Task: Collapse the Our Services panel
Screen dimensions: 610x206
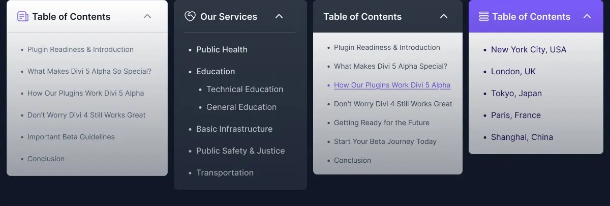Action: coord(279,17)
